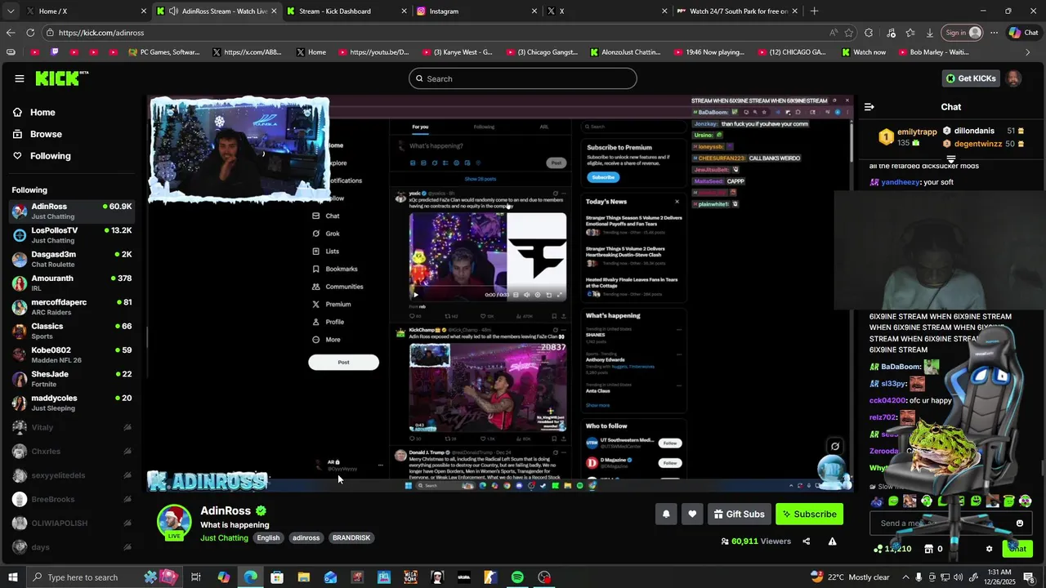The image size is (1046, 588).
Task: Open the user avatar menu
Action: [x=1013, y=78]
